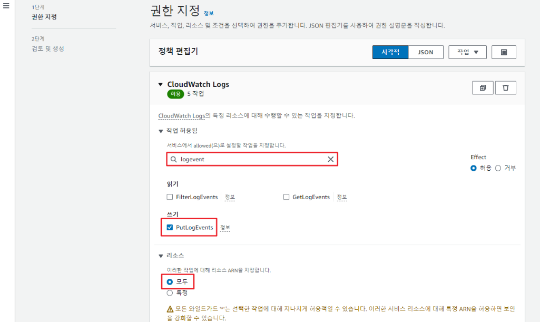Image resolution: width=540 pixels, height=322 pixels.
Task: Collapse the 리소스 section
Action: point(161,256)
